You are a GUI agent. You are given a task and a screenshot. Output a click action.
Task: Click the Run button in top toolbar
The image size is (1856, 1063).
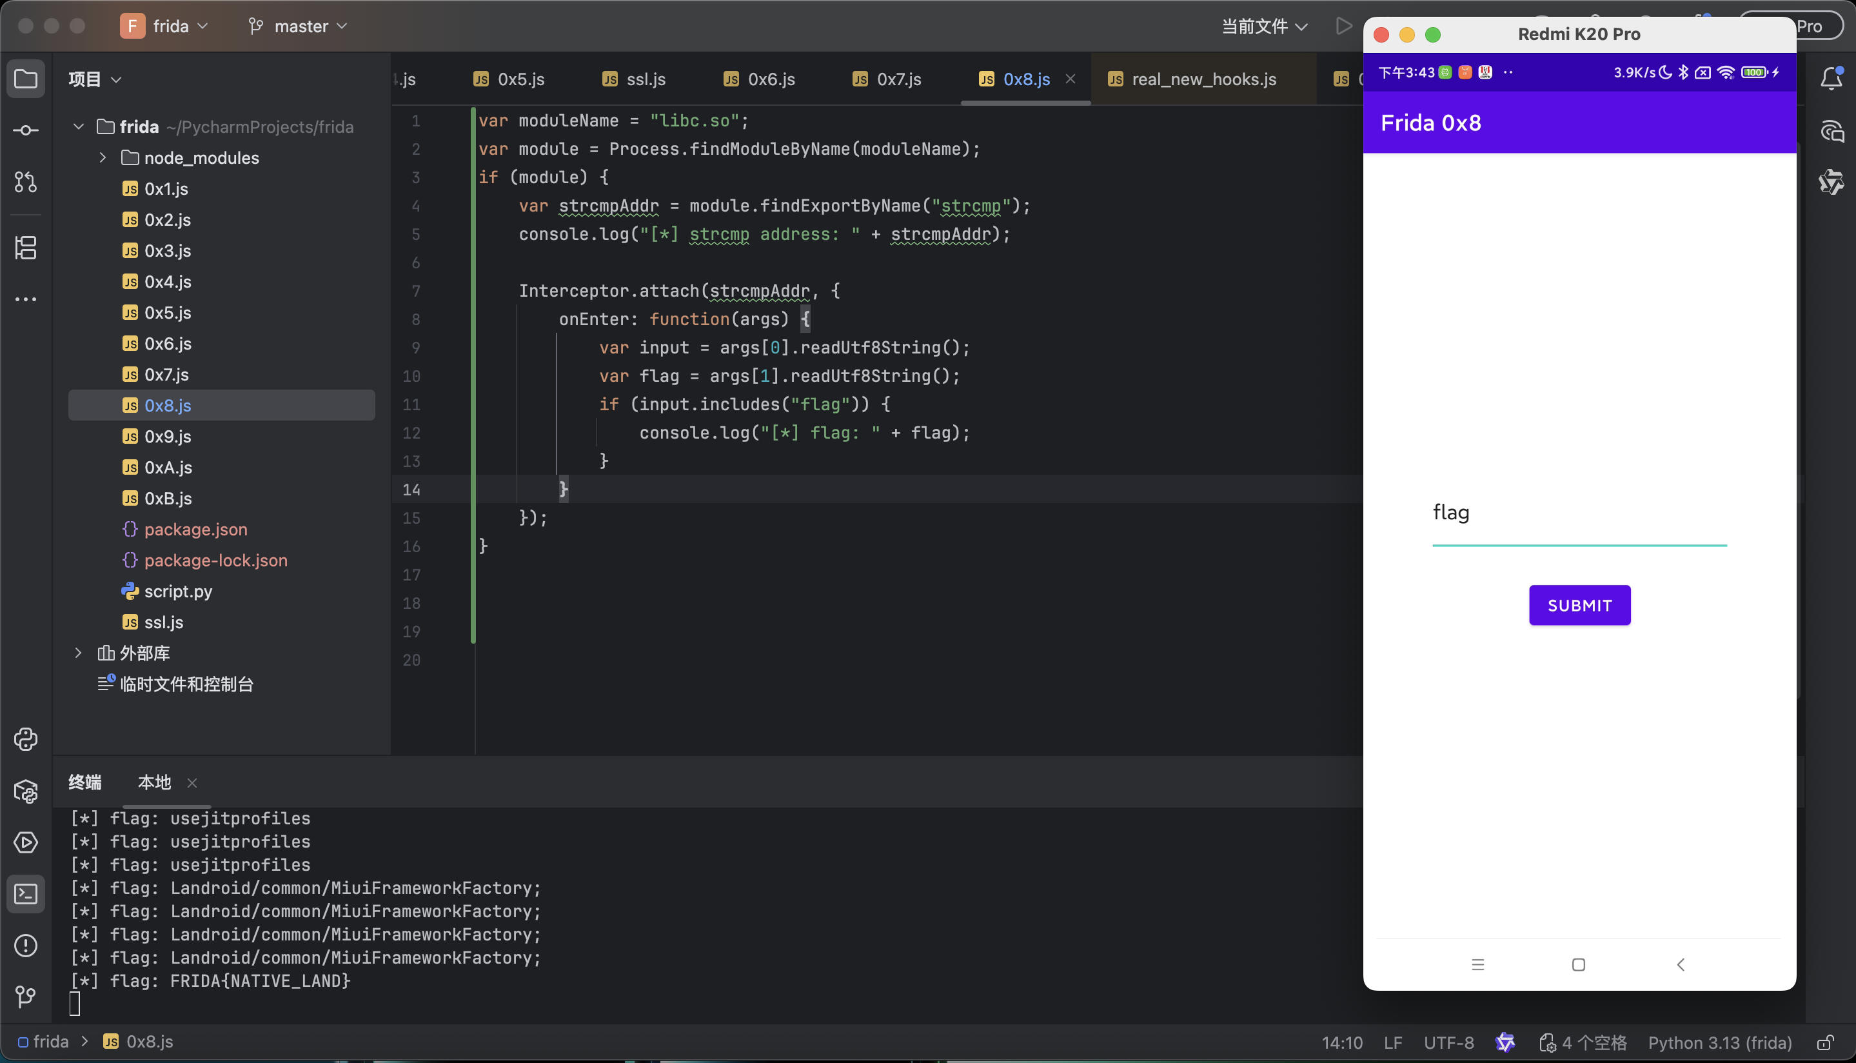(x=1344, y=26)
